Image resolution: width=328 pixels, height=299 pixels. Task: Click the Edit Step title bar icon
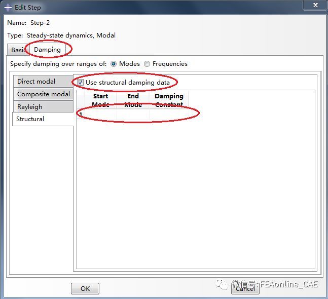(8, 8)
